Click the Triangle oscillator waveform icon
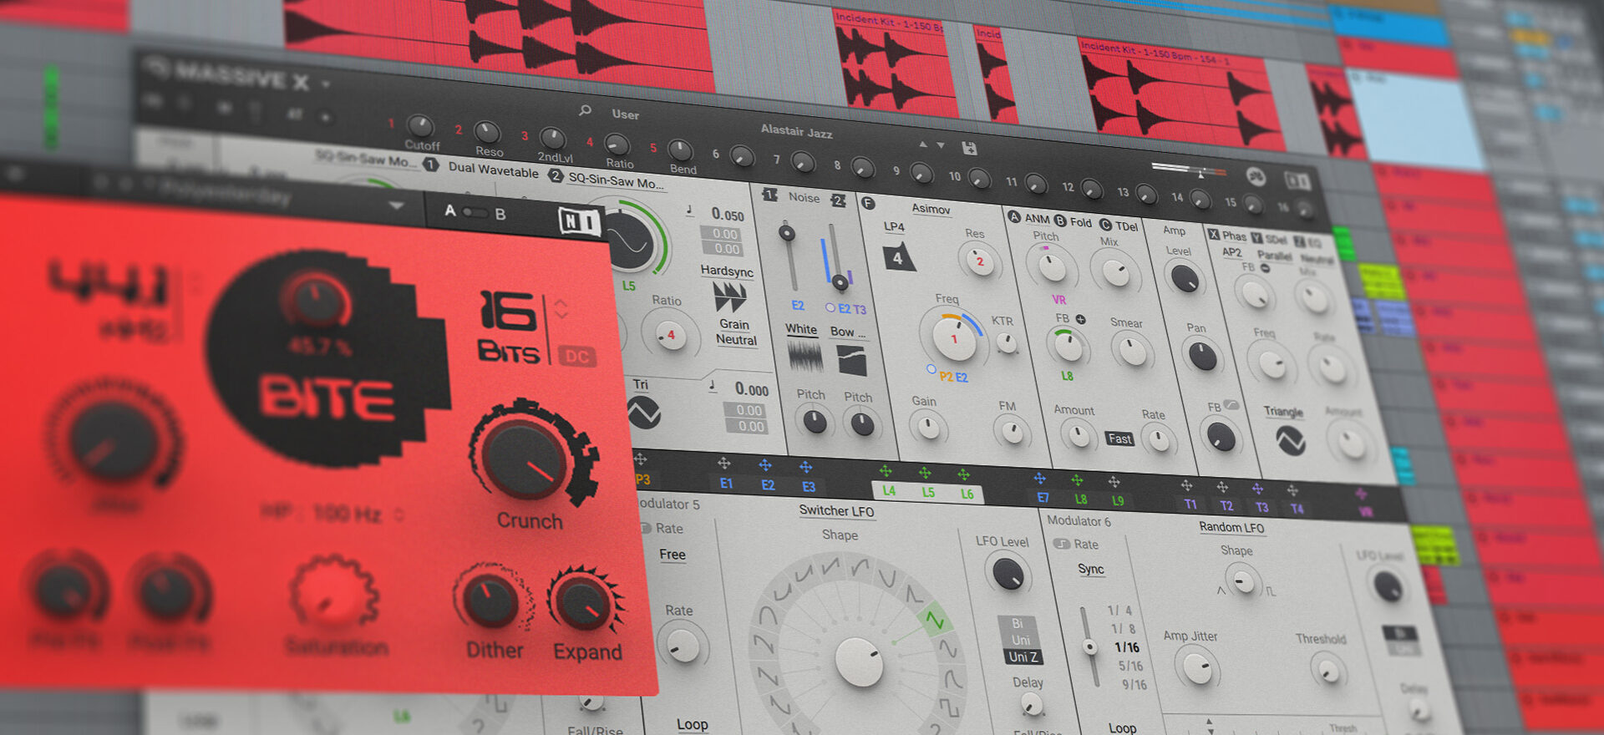 click(1291, 440)
